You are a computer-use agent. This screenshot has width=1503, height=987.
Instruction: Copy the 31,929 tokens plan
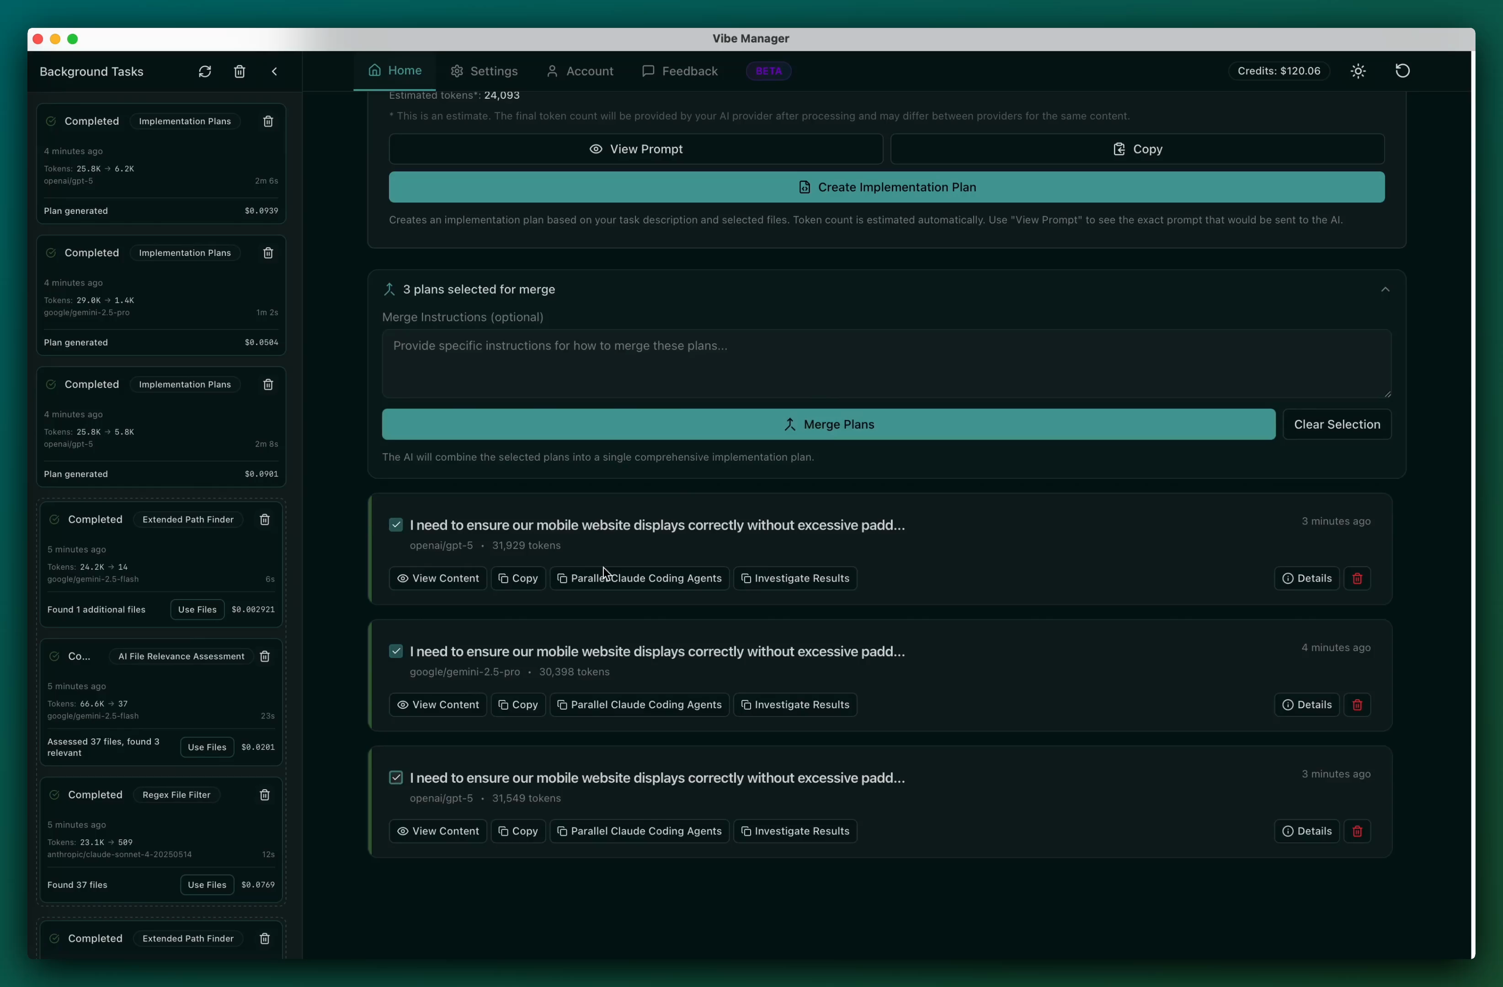[518, 578]
